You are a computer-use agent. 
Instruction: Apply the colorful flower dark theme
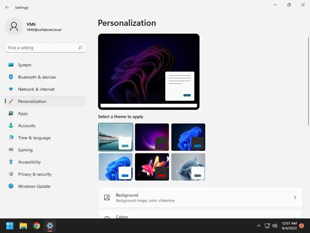pyautogui.click(x=152, y=167)
